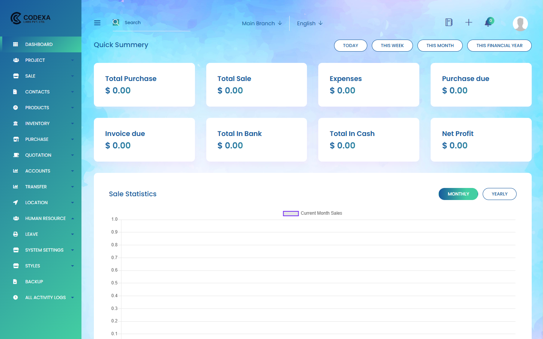
Task: Click the THIS FINANCIAL YEAR button
Action: [499, 45]
